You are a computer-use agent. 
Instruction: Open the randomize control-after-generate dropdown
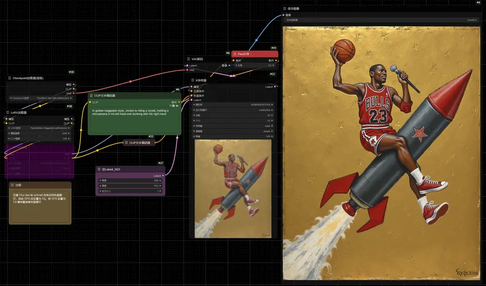click(x=233, y=110)
